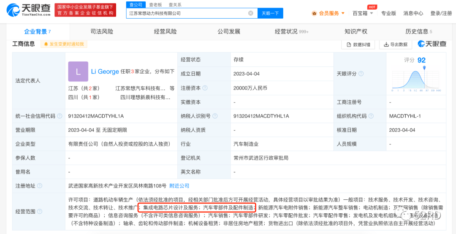Image resolution: width=456 pixels, height=234 pixels.
Task: Clear the search box with X icon
Action: pos(251,13)
